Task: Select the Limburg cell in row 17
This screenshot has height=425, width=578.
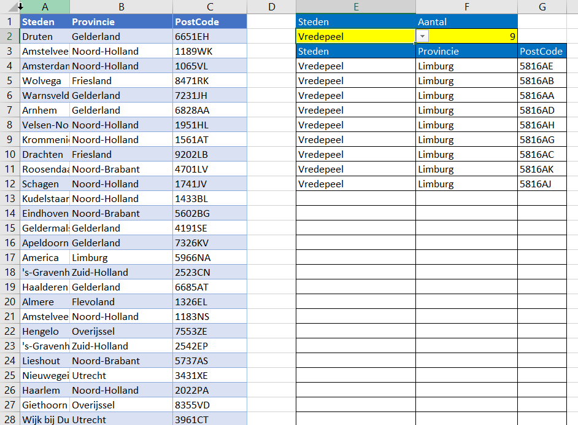Action: pyautogui.click(x=121, y=257)
